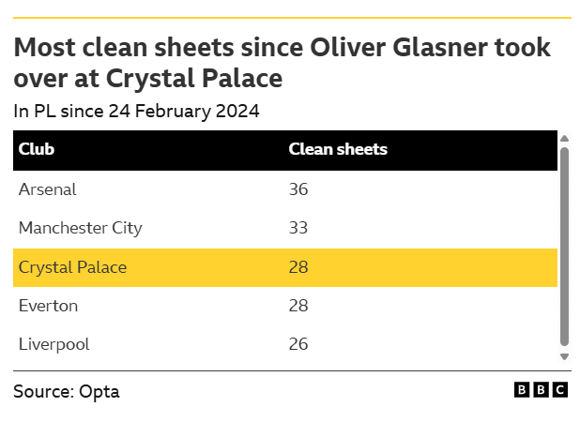This screenshot has height=422, width=580.
Task: Click the table's vertical scrollbar thumb
Action: [564, 244]
